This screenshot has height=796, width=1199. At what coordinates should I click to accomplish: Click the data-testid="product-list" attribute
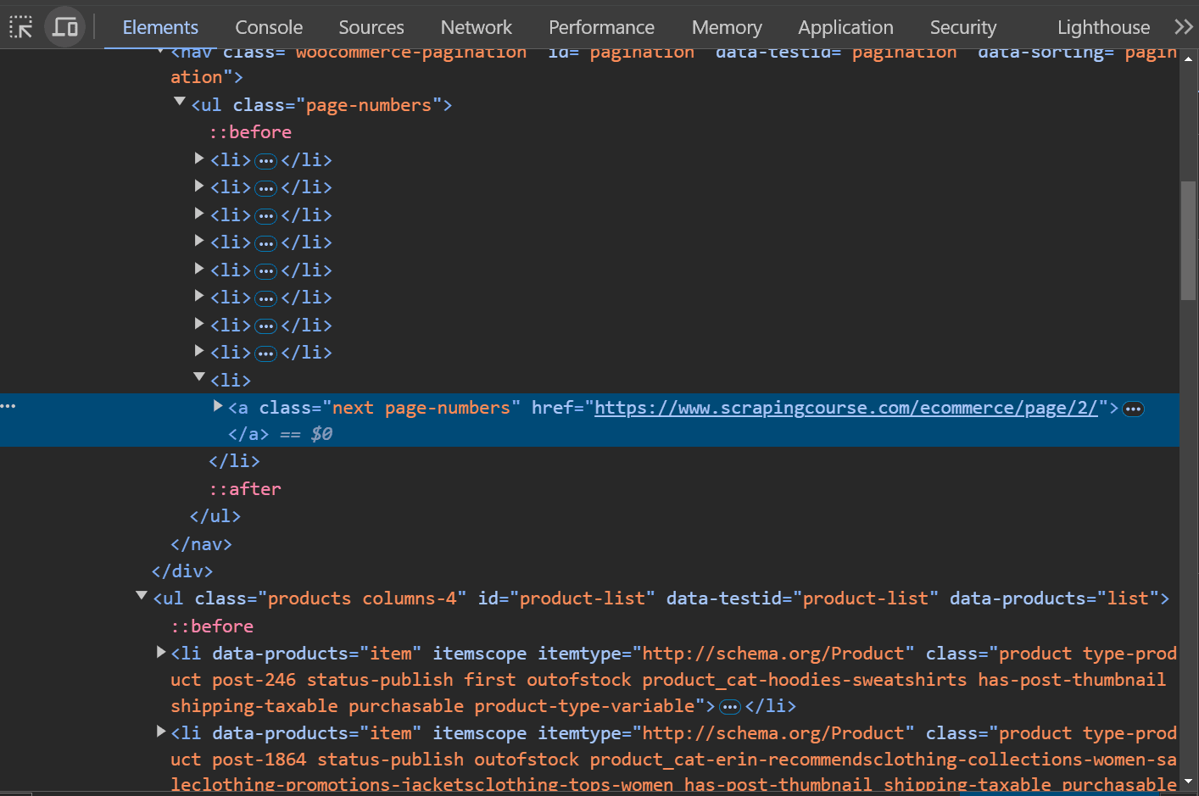pyautogui.click(x=802, y=598)
